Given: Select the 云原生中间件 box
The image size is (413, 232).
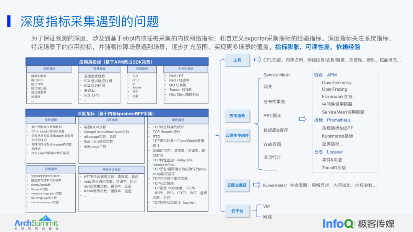Looking at the screenshot, I should click(237, 135).
